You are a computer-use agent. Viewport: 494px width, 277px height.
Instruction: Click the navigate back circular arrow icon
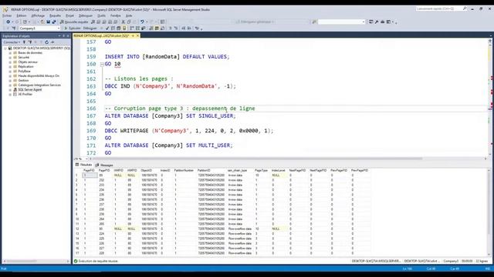tap(8, 22)
